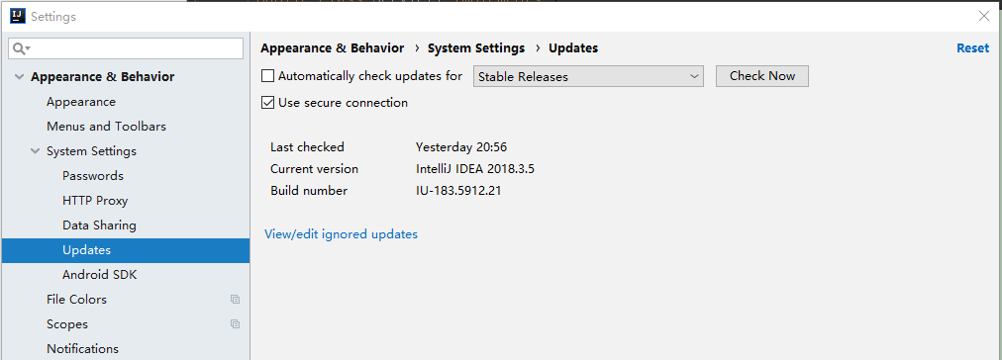Click the settings search input field

coord(126,48)
